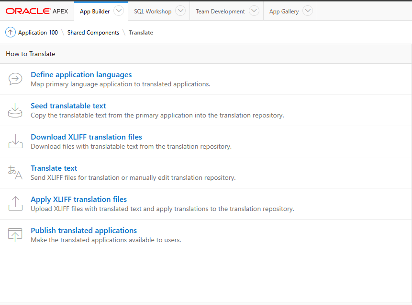Click the Publish translated applications icon
Image resolution: width=412 pixels, height=305 pixels.
tap(15, 235)
